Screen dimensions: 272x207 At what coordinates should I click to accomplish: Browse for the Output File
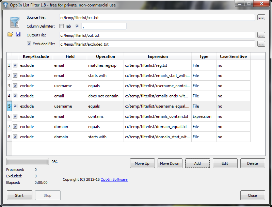click(x=261, y=35)
